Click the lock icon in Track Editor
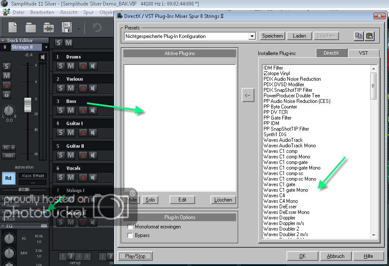 (6, 94)
